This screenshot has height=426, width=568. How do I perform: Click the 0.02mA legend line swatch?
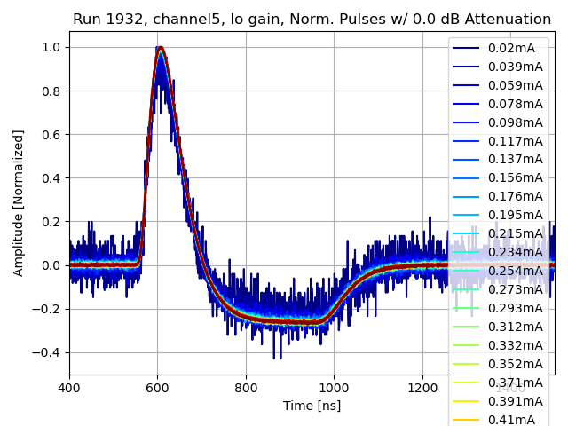tap(467, 48)
